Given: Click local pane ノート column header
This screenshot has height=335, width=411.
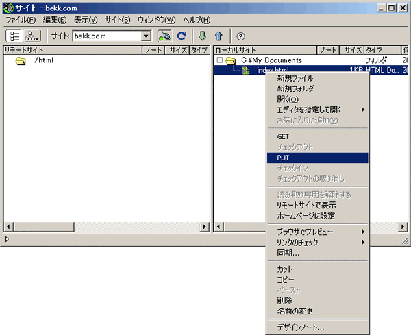Looking at the screenshot, I should [328, 50].
